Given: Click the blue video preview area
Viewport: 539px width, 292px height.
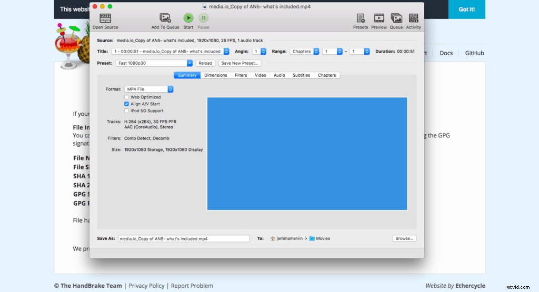Looking at the screenshot, I should click(307, 154).
